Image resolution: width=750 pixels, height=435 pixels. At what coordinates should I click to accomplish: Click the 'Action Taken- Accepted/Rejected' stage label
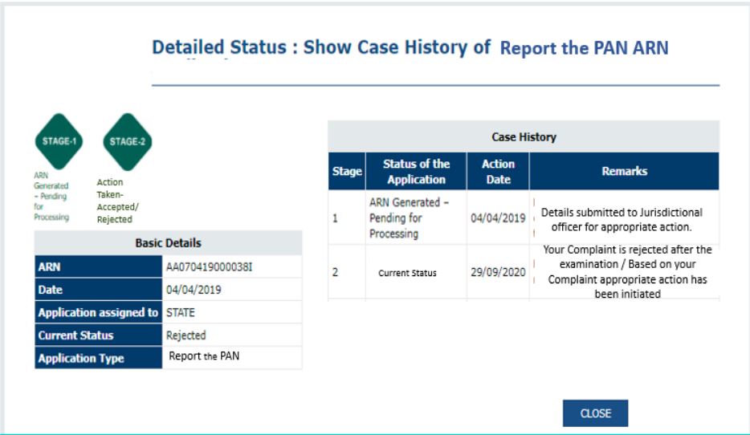116,201
